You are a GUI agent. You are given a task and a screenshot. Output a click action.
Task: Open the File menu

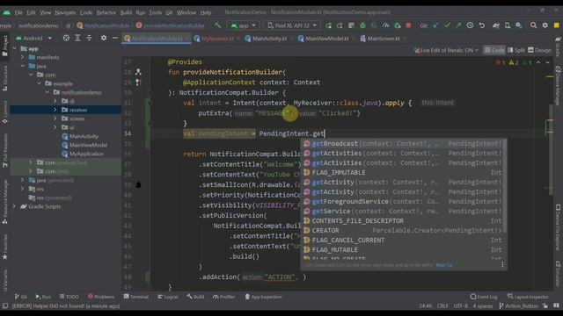18,12
